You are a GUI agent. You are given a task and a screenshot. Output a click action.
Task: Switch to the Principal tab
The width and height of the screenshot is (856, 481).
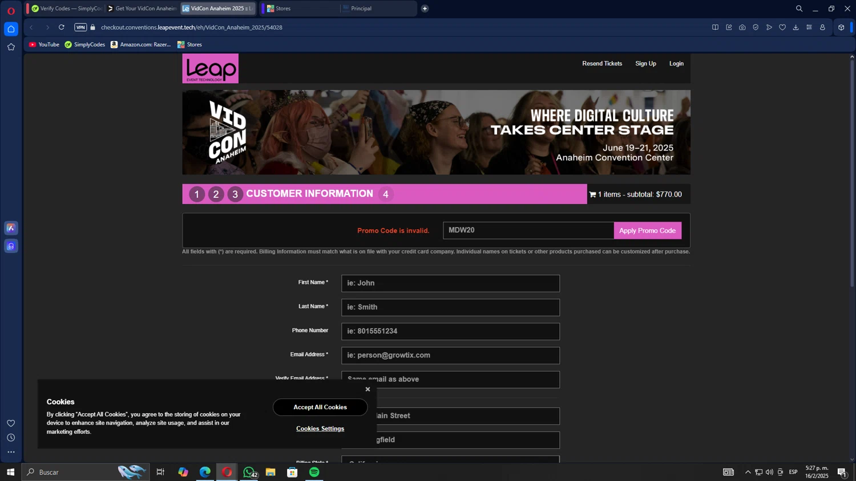pos(378,9)
